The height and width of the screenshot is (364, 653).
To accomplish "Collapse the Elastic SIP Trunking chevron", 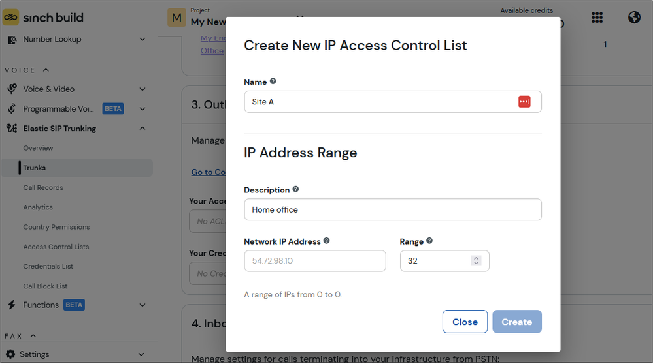I will [x=142, y=128].
